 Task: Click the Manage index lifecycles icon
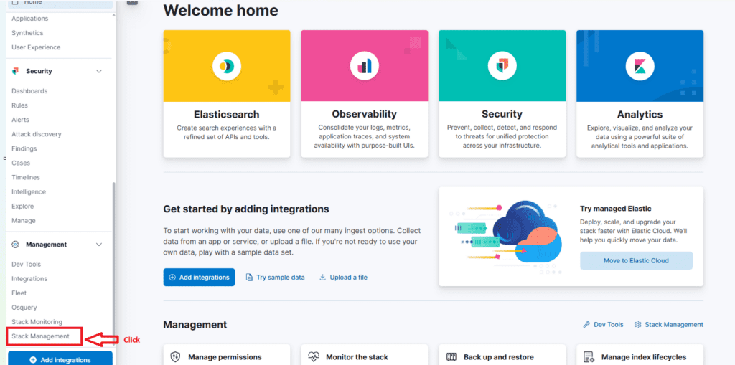point(589,356)
